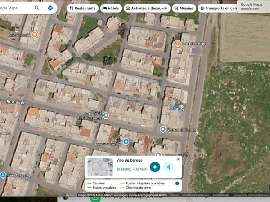Select the Wafacash deroua pin
Screen dimensions: 270x202
tap(163, 129)
